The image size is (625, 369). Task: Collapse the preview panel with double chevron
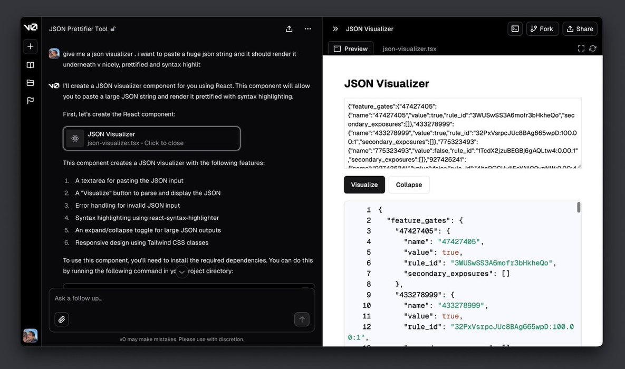click(335, 29)
